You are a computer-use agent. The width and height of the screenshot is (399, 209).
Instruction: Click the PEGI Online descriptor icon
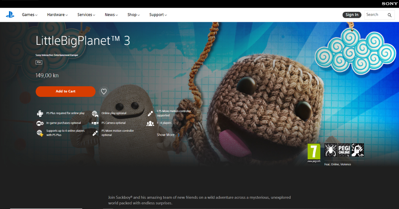(344, 150)
